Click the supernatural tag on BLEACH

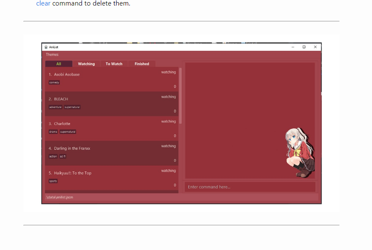pyautogui.click(x=72, y=107)
